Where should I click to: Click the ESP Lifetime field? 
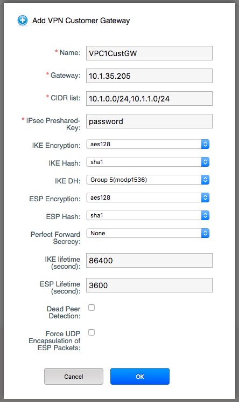149,285
